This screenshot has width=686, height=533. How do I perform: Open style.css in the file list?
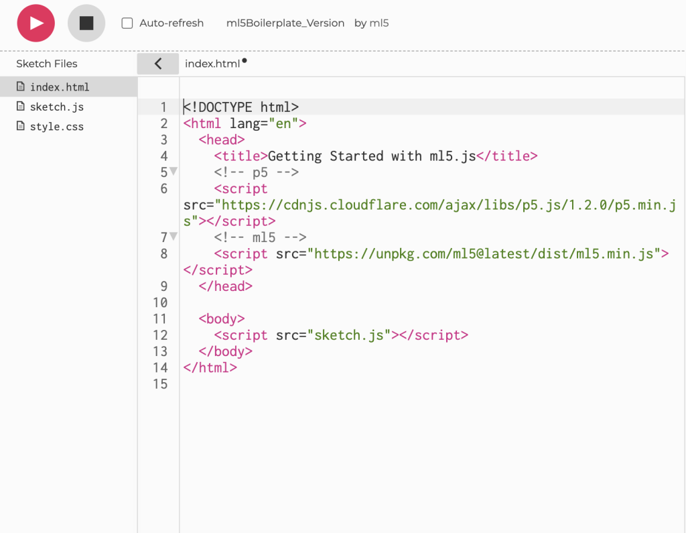click(x=56, y=127)
